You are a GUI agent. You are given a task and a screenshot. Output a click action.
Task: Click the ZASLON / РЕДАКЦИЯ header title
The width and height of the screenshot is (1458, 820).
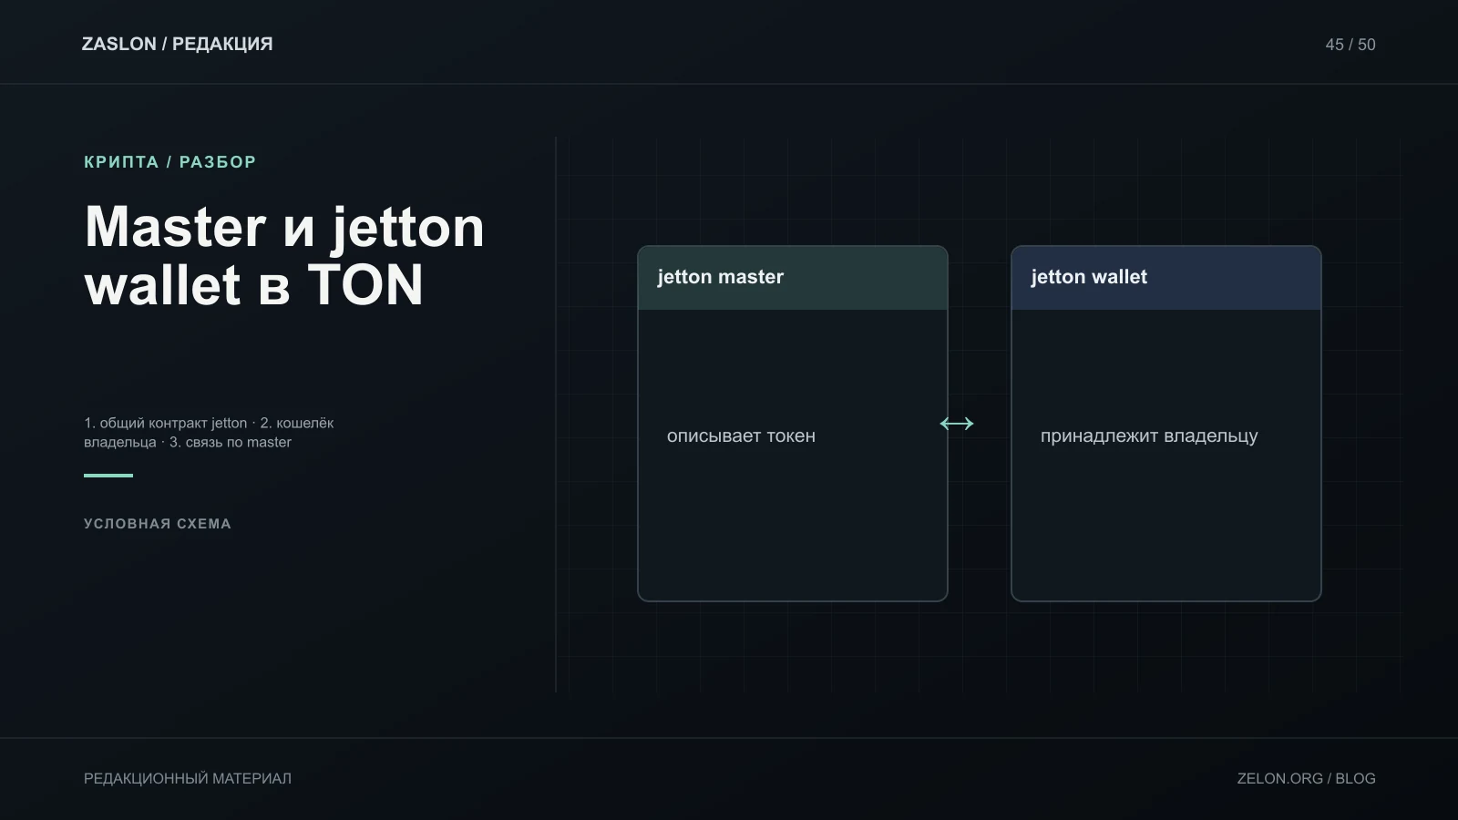point(177,44)
